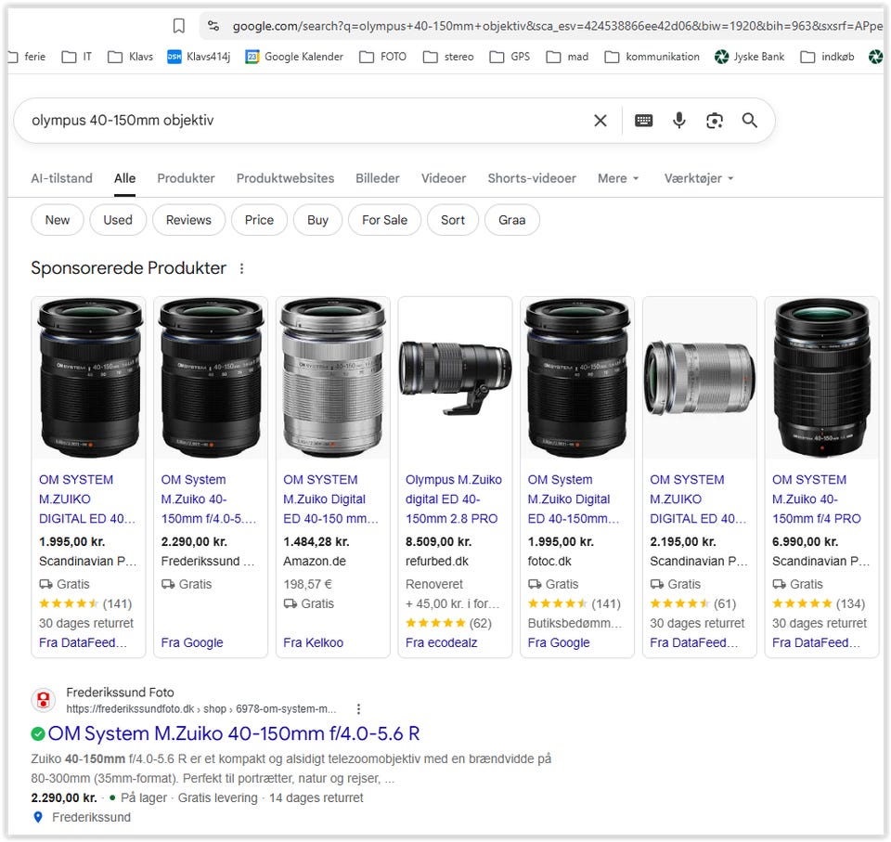Click the Fra Kelkoo source link

click(313, 643)
